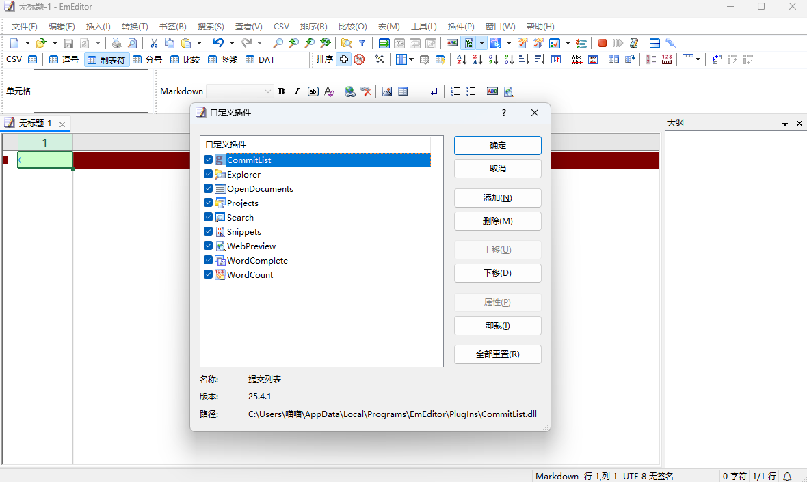This screenshot has height=482, width=807.
Task: Click the sort A to Z icon
Action: point(462,59)
